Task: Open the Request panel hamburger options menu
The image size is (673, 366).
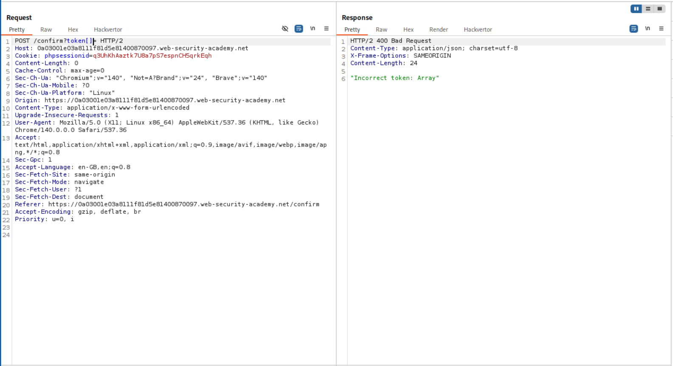Action: tap(326, 29)
